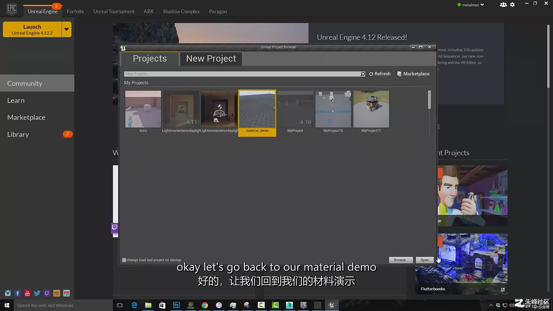Show hidden system tray icons chevron
This screenshot has height=311, width=553.
[x=491, y=305]
